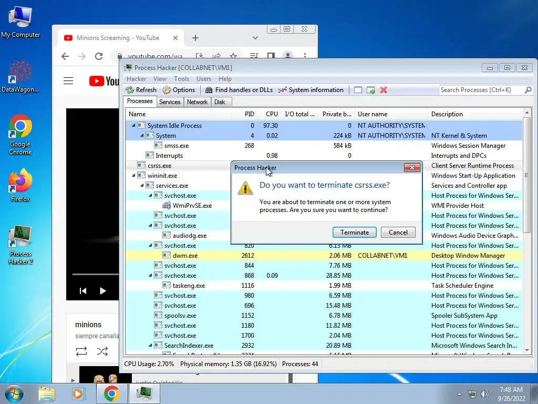Click the Refresh toolbar icon in Process Hacker

tap(130, 90)
